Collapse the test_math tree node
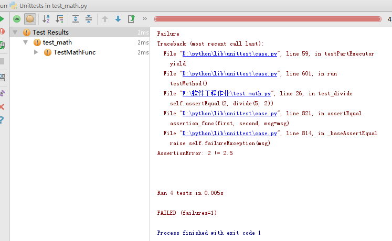Viewport: 392px width, 241px height. (26, 42)
